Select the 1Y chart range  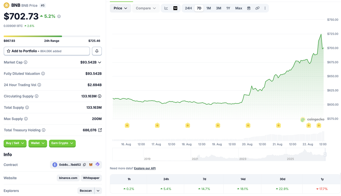(x=228, y=8)
